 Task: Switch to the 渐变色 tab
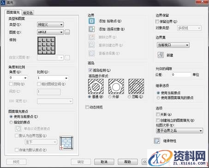[28, 13]
